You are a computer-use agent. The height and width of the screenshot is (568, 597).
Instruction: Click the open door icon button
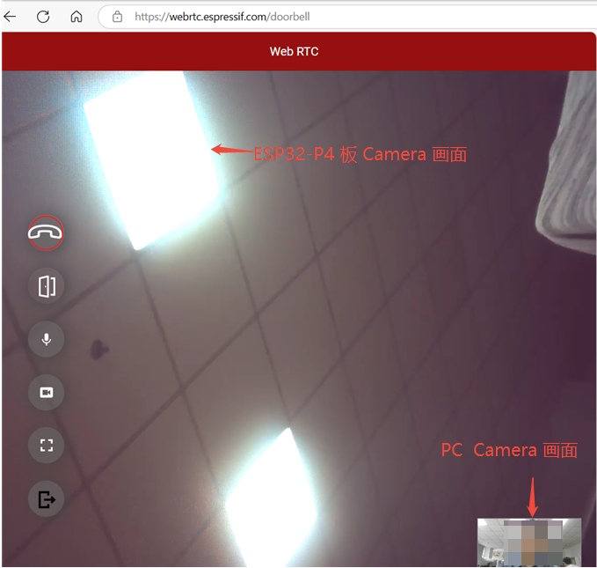[x=46, y=286]
